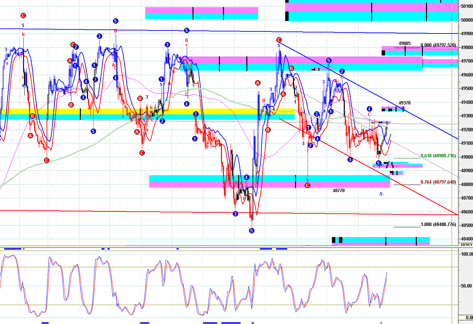Image resolution: width=473 pixels, height=324 pixels.
Task: Click the 49805 price annotation
Action: (405, 43)
